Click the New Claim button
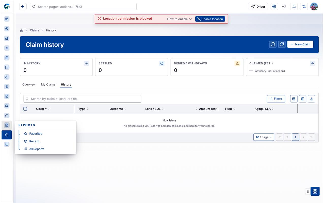 point(300,44)
